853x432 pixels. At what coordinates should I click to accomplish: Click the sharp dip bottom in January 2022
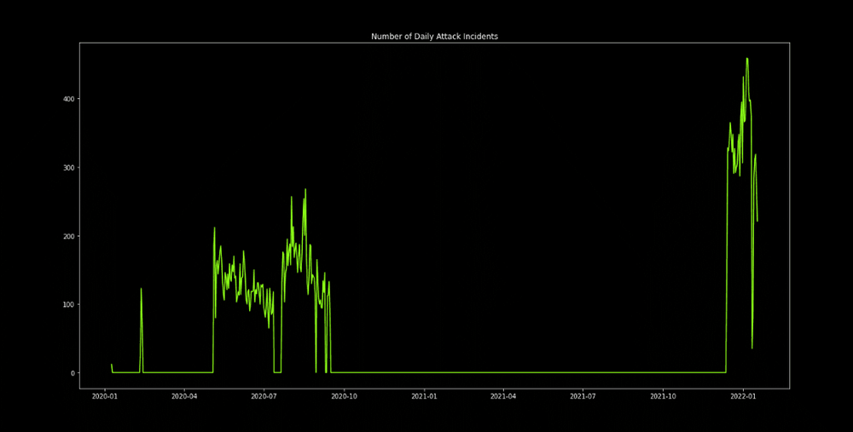pyautogui.click(x=751, y=348)
